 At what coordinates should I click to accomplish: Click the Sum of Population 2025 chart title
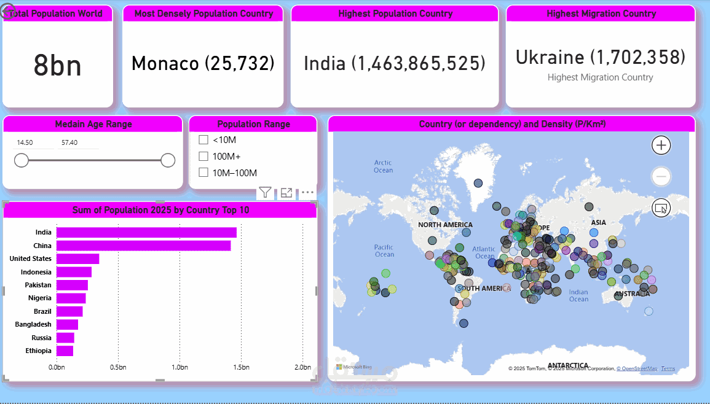point(160,210)
